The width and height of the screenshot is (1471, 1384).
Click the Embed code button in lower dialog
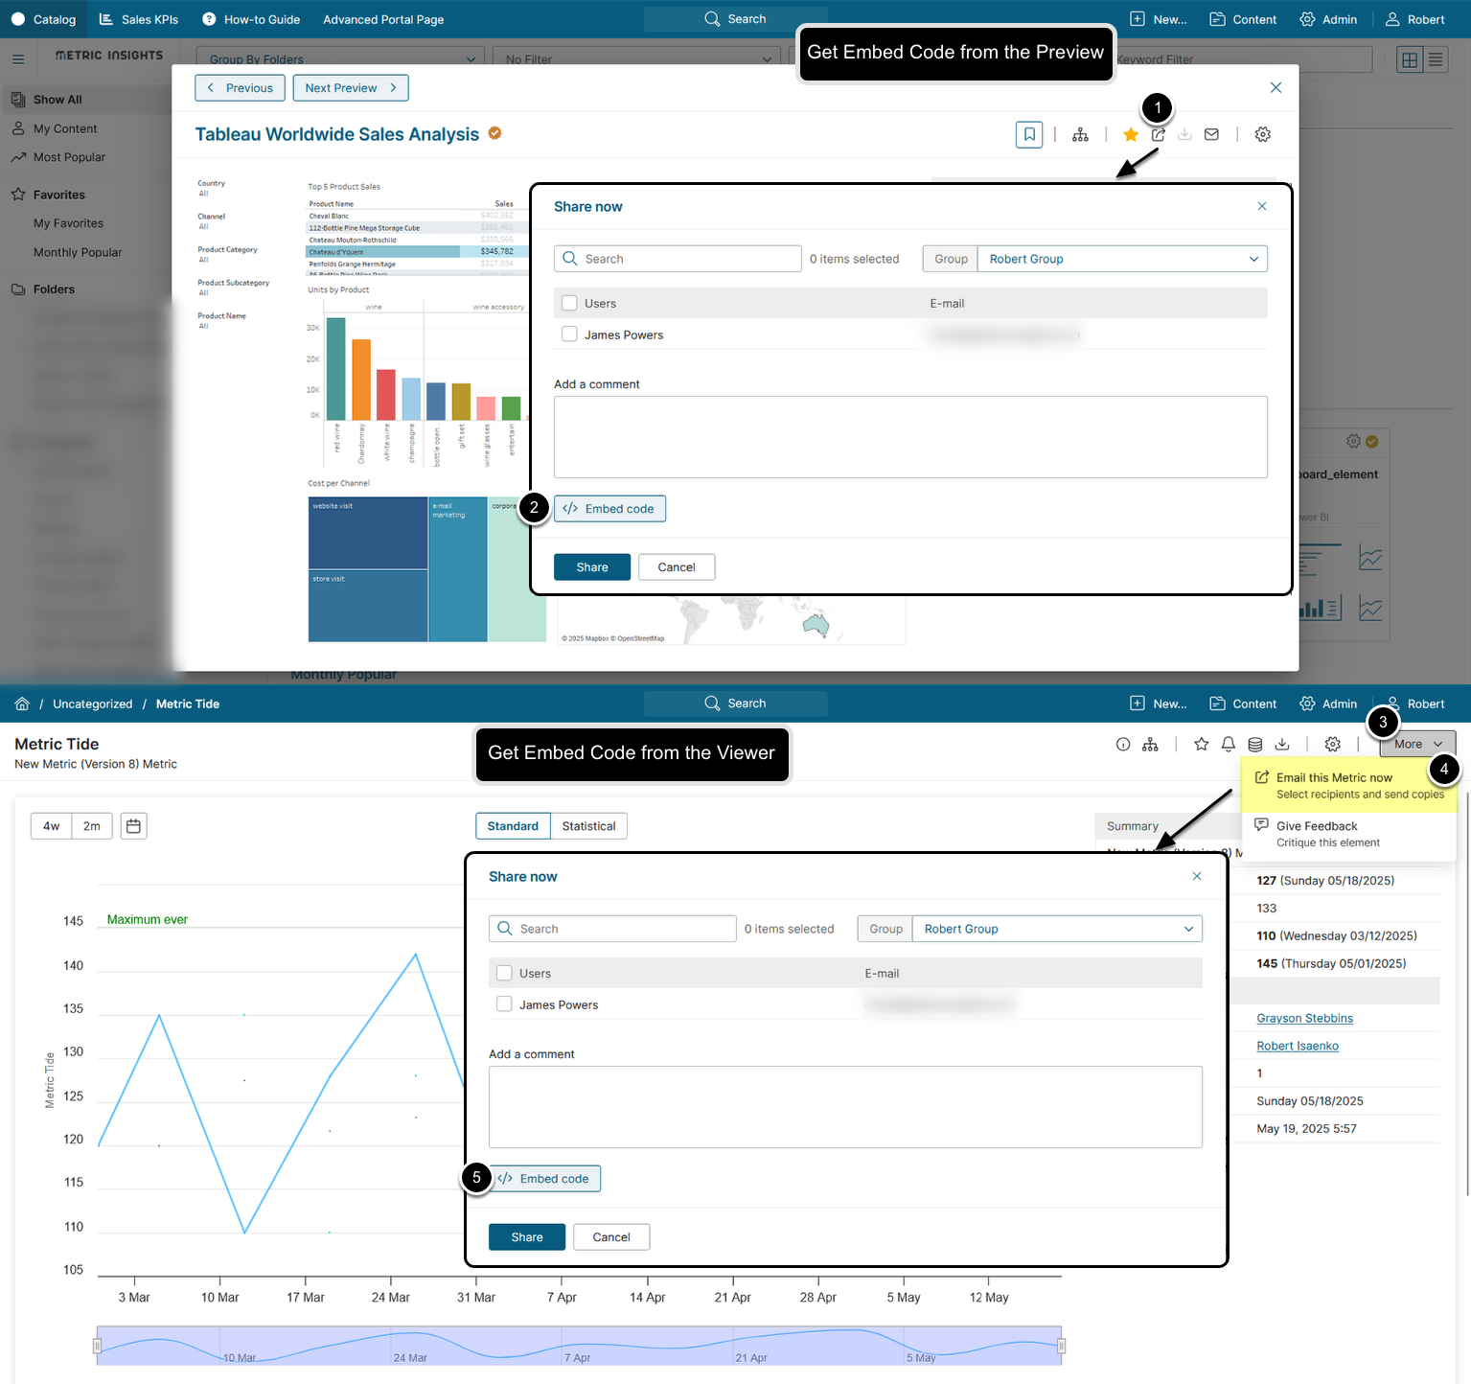pos(544,1179)
